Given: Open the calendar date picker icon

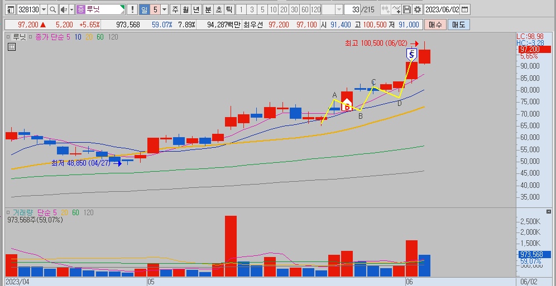Looking at the screenshot, I should point(464,9).
